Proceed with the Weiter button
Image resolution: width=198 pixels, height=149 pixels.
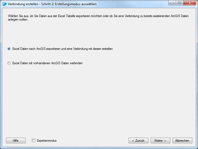pos(160,140)
